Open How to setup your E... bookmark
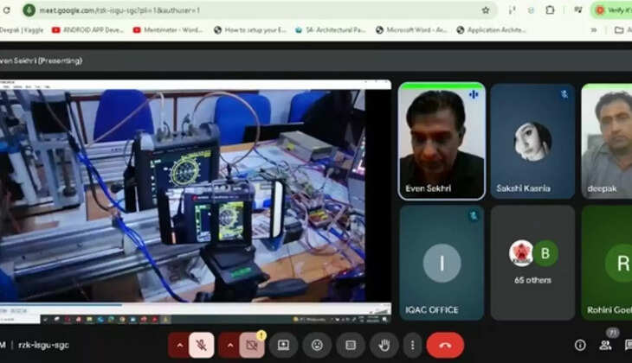632x363 pixels. (250, 29)
